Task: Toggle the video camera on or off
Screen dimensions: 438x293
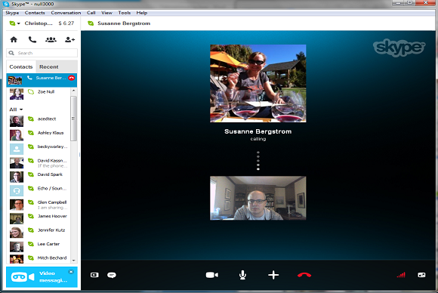Action: coord(212,275)
